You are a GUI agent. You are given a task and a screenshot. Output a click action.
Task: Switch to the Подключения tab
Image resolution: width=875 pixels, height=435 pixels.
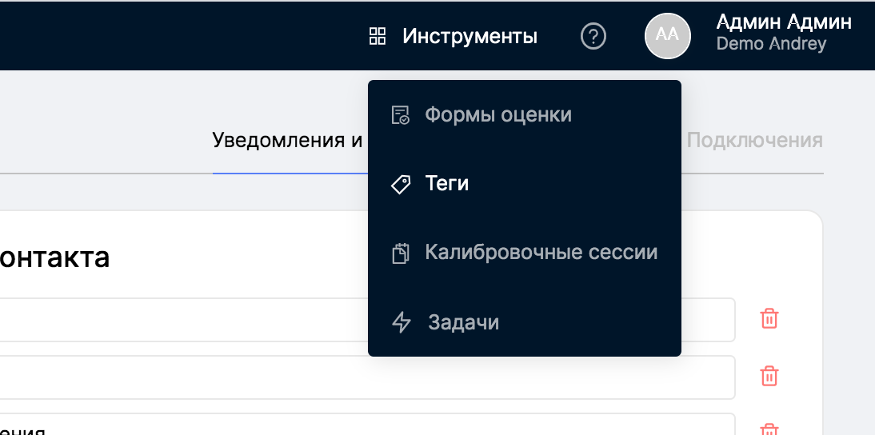tap(754, 141)
